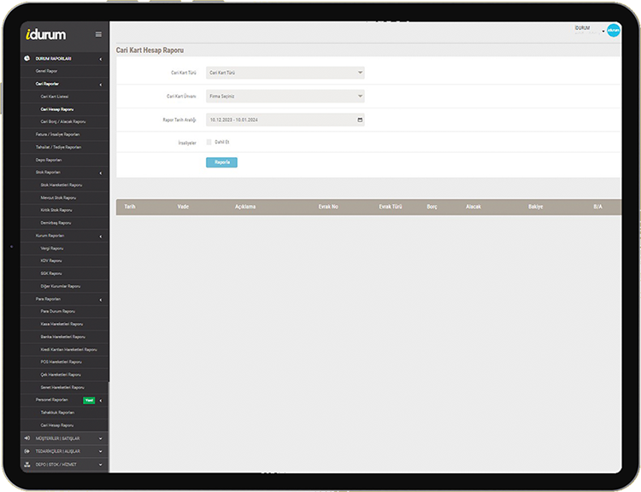Click the Açıklama column header
The width and height of the screenshot is (641, 492).
(x=245, y=207)
